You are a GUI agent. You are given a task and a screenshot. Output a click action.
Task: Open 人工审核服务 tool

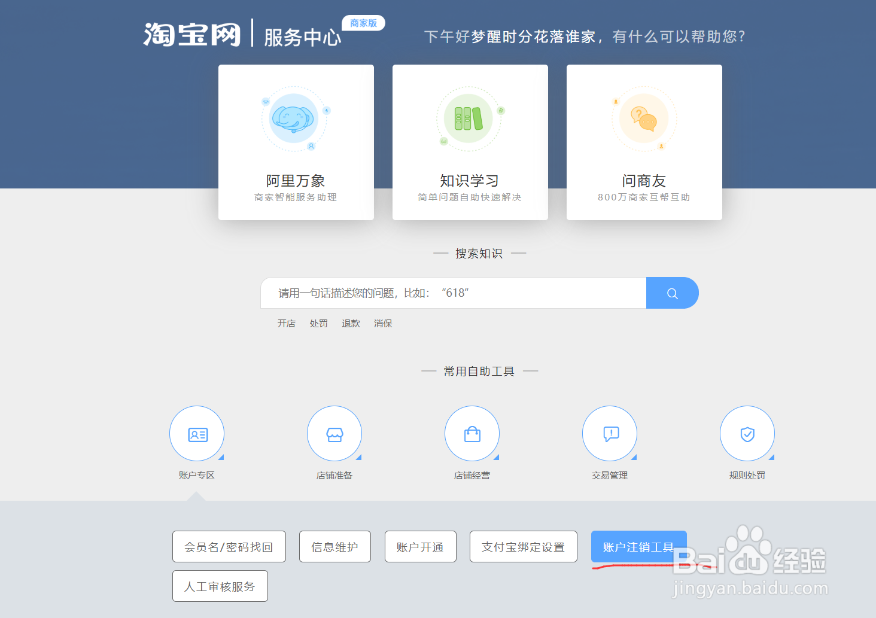pos(220,586)
